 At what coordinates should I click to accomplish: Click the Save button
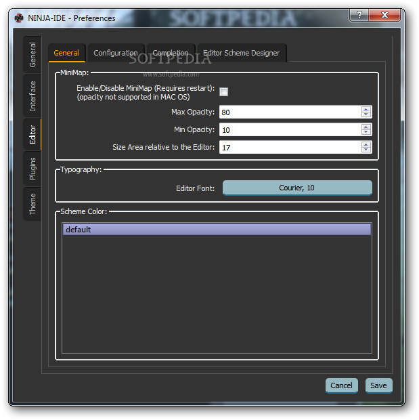tap(378, 385)
